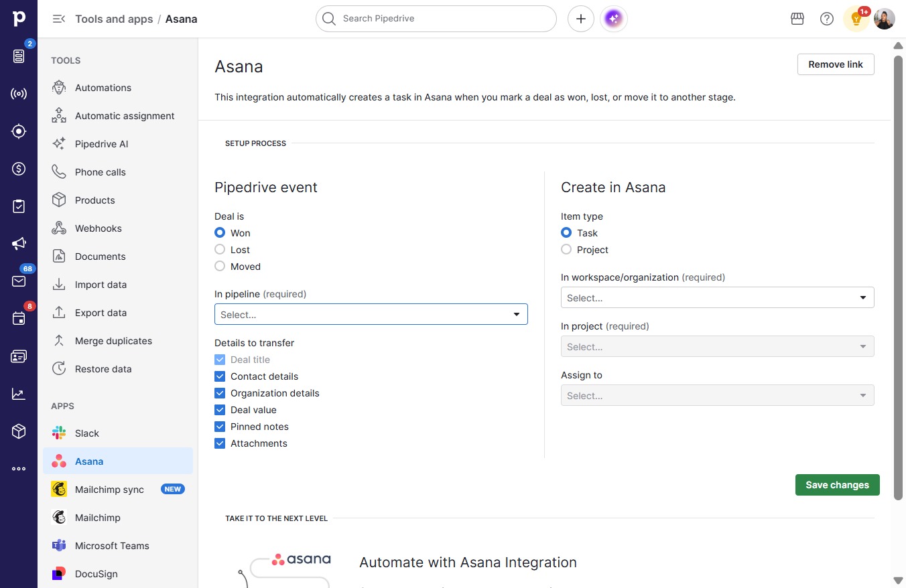Open the target focus icon in left rail
Viewport: 906px width, 588px height.
(19, 131)
